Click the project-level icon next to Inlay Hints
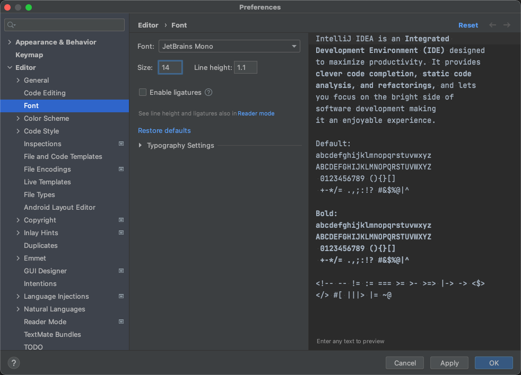The image size is (521, 375). tap(121, 233)
